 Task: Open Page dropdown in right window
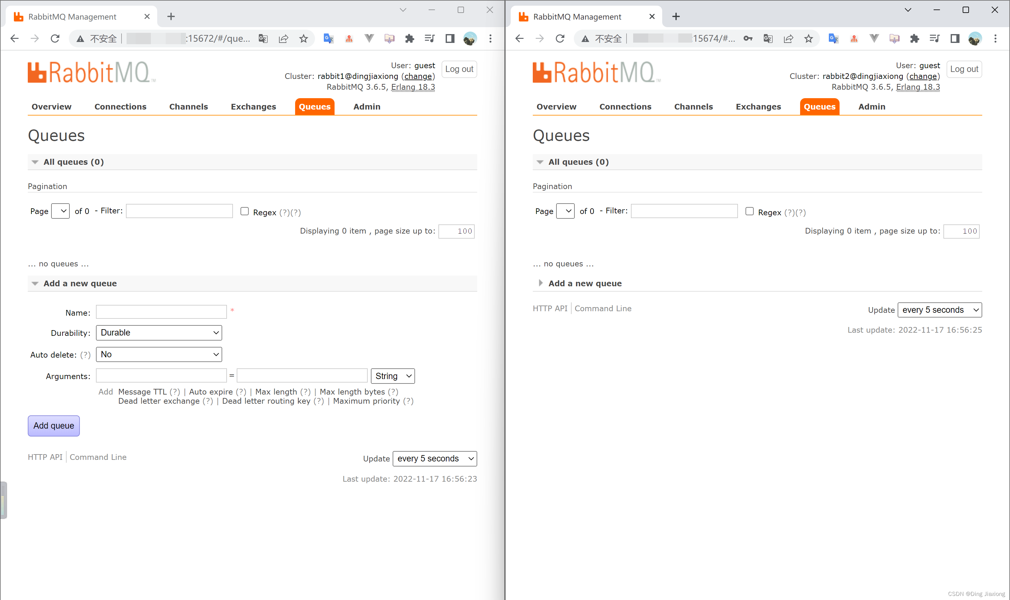566,211
